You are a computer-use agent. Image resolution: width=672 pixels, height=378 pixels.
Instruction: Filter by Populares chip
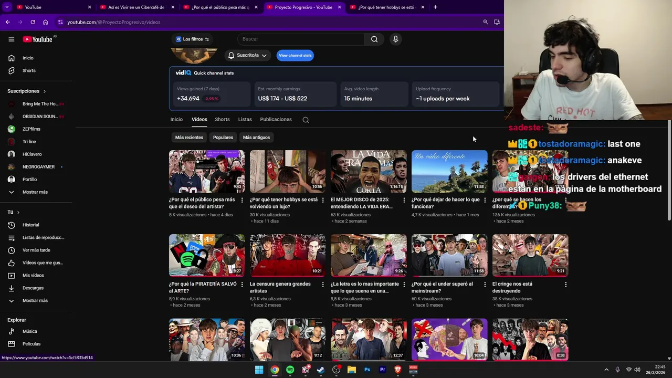(x=223, y=138)
